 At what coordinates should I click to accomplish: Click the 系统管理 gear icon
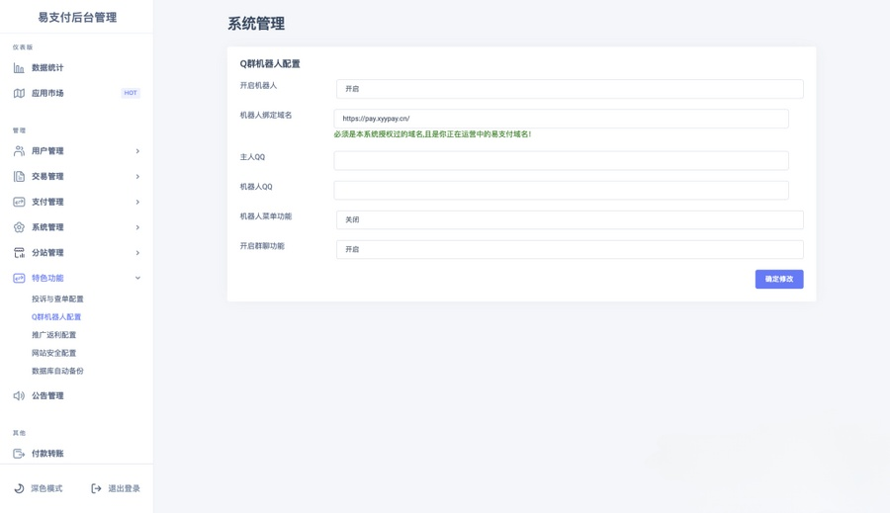(19, 227)
